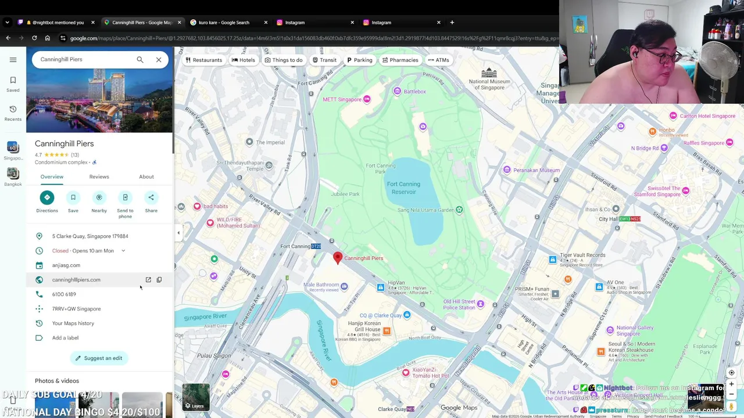Open the Singapore recent thumbnail in sidebar

13,151
